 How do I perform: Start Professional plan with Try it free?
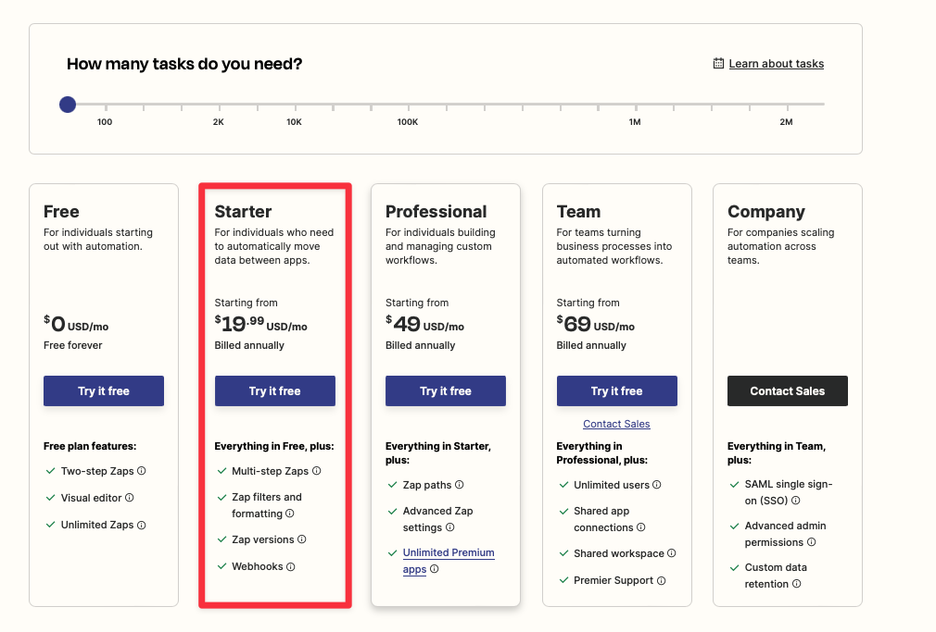[x=446, y=391]
